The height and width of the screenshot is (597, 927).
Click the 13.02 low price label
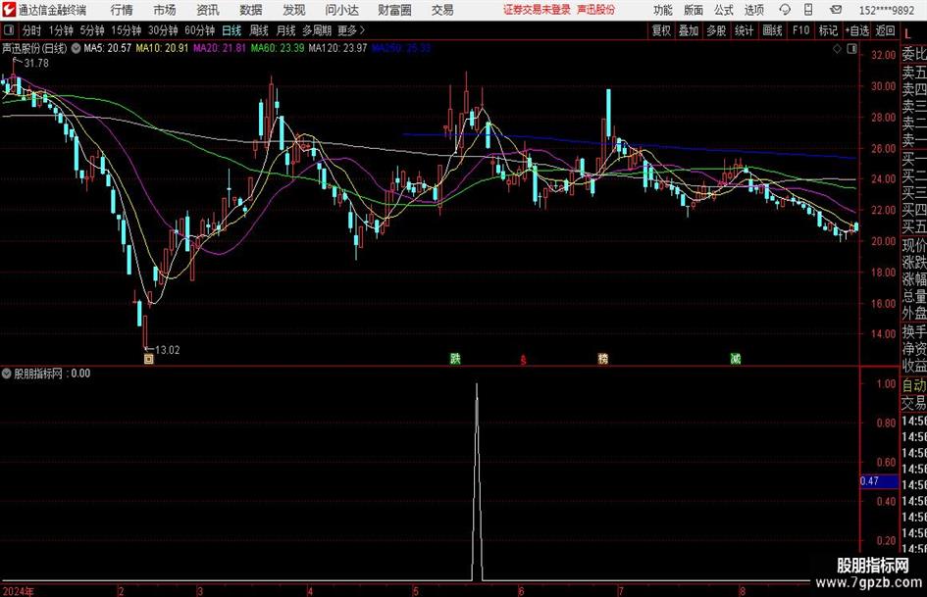click(168, 350)
